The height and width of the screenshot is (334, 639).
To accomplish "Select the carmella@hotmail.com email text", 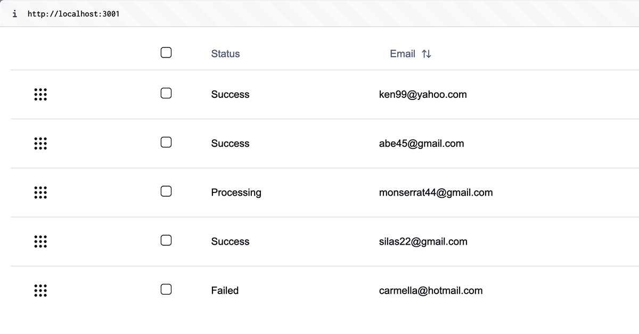I will [x=431, y=290].
